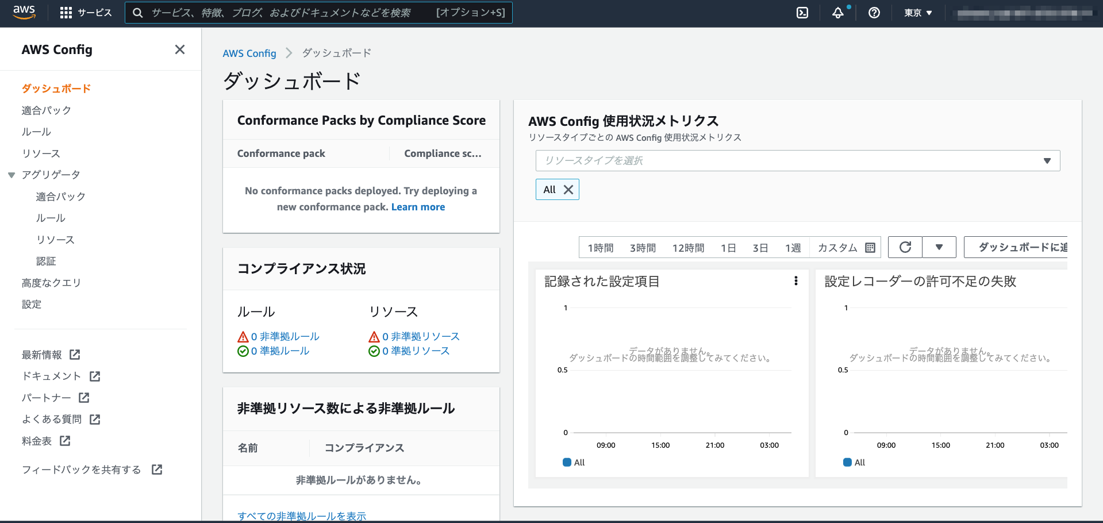1103x523 pixels.
Task: Open the notifications bell
Action: point(839,13)
